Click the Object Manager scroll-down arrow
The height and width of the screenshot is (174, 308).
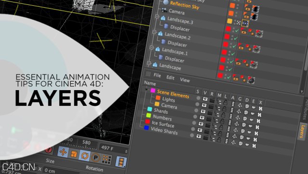coord(302,91)
